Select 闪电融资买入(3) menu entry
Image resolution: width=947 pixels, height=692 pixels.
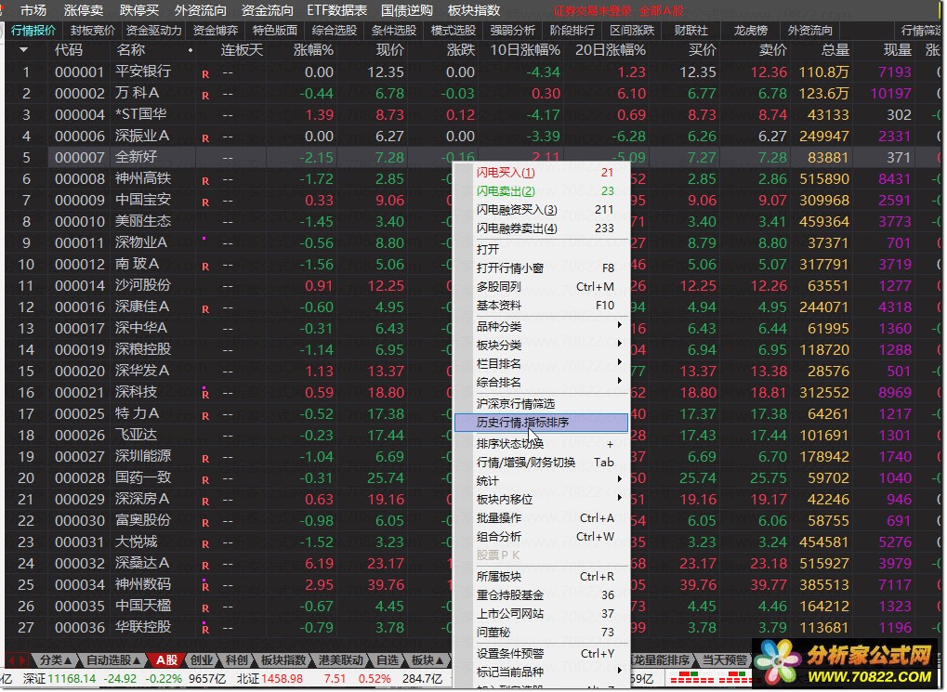click(x=543, y=210)
